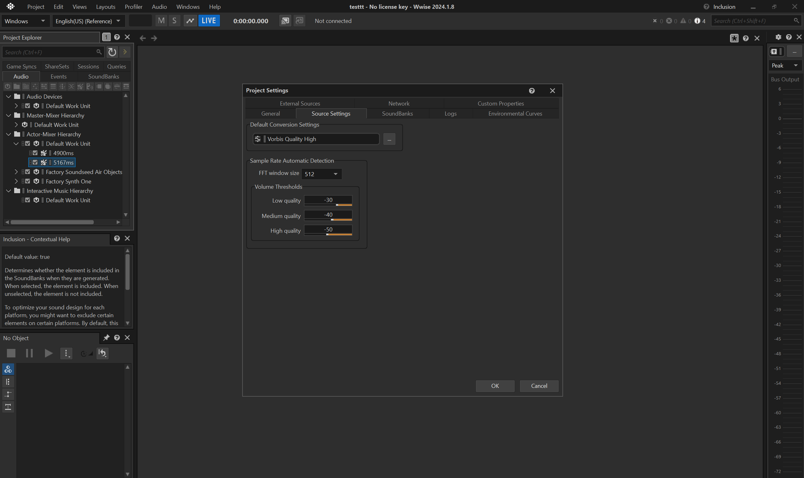The image size is (804, 478).
Task: Click the transport Stop button
Action: click(11, 353)
